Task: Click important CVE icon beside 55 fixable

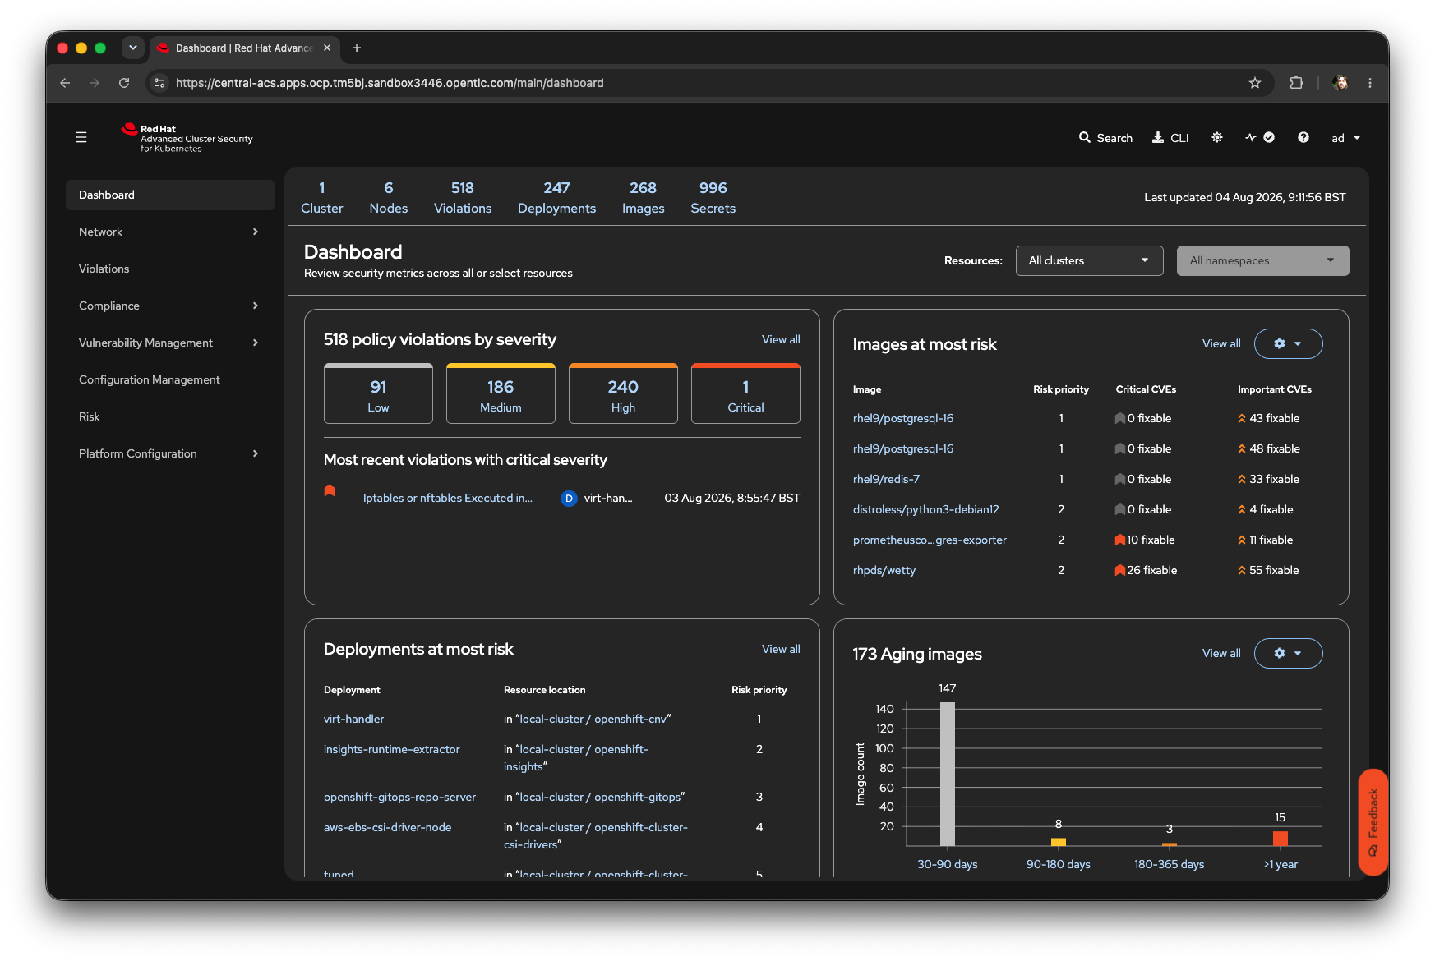Action: point(1242,570)
